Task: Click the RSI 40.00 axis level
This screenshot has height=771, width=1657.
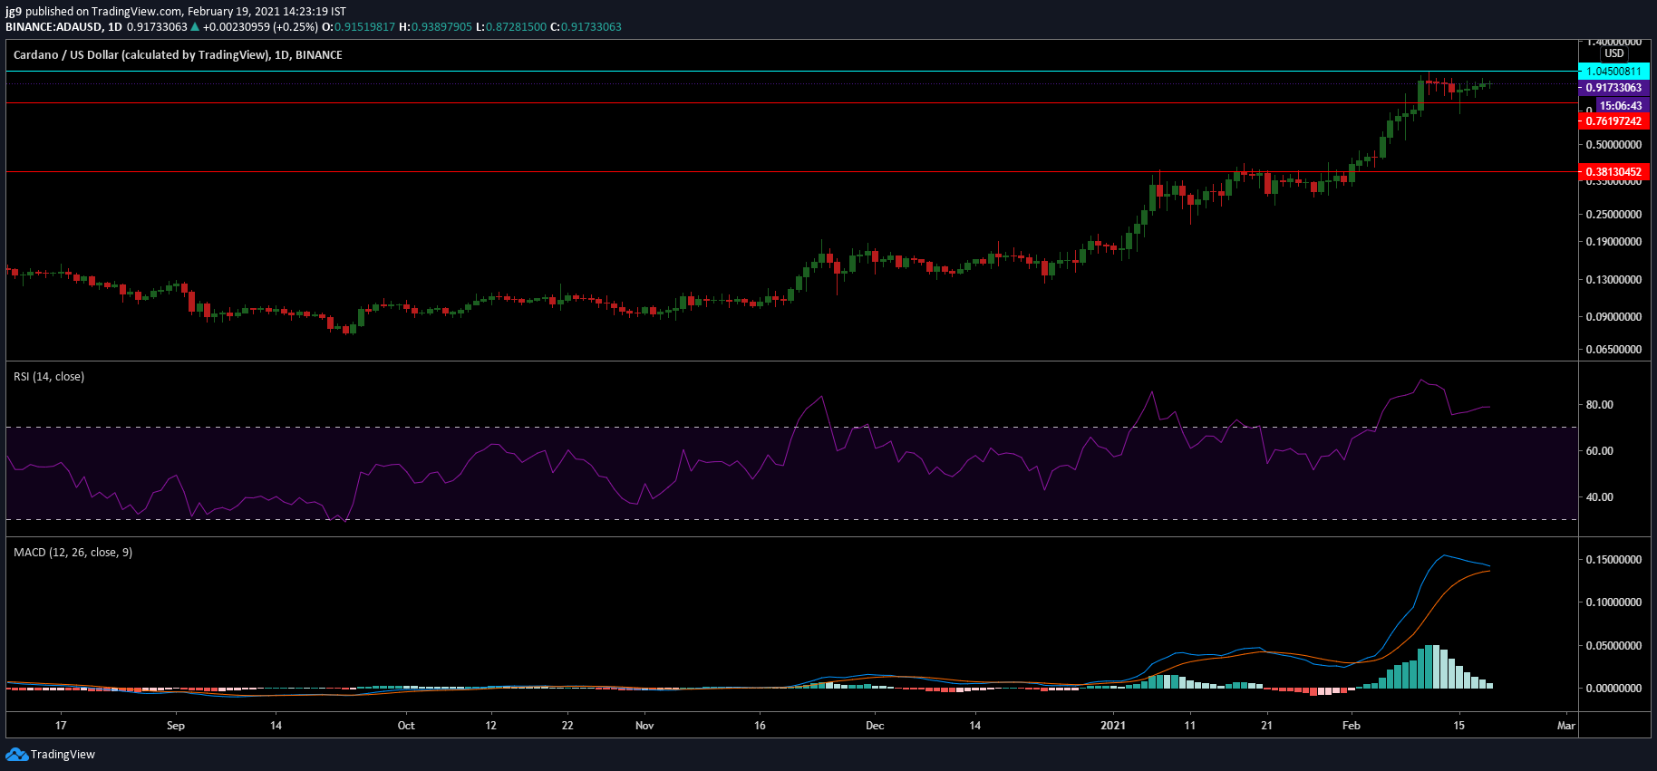Action: (x=1599, y=497)
